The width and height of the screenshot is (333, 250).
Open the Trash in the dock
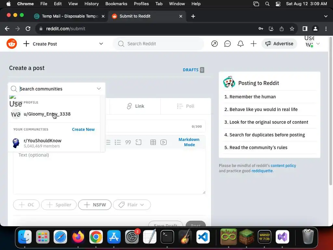coord(308,236)
